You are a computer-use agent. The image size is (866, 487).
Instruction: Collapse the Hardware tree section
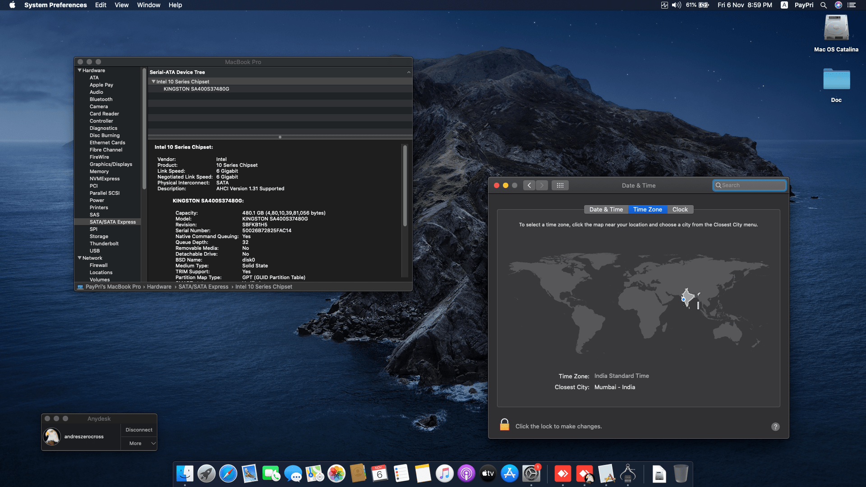(80, 70)
